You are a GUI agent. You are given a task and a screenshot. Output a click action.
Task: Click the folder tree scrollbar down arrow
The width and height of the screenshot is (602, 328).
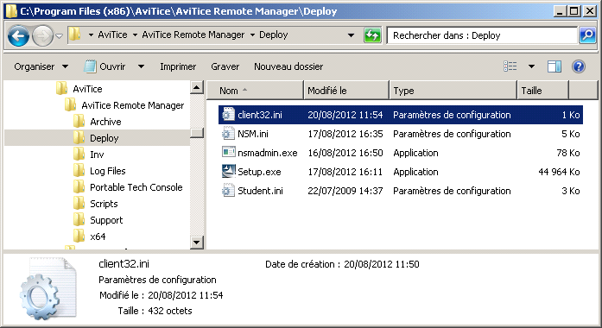tap(197, 243)
